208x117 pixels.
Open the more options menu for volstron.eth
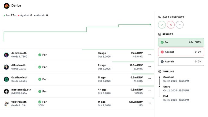click(150, 103)
